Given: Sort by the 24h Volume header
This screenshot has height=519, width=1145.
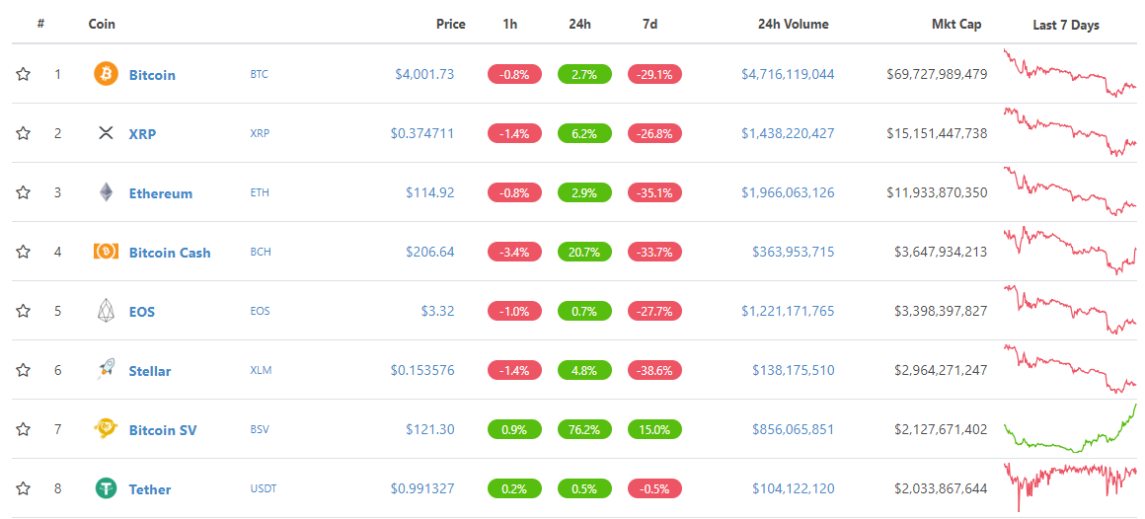Looking at the screenshot, I should click(x=793, y=24).
